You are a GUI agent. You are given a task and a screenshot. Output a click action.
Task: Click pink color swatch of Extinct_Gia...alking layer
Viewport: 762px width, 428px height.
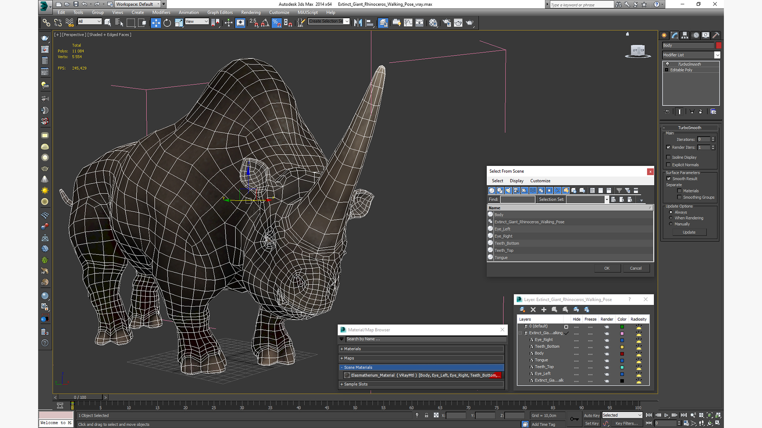coord(622,333)
